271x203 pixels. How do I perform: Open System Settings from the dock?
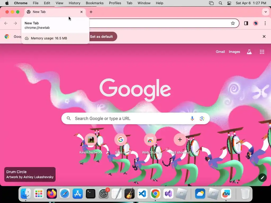coord(104,193)
